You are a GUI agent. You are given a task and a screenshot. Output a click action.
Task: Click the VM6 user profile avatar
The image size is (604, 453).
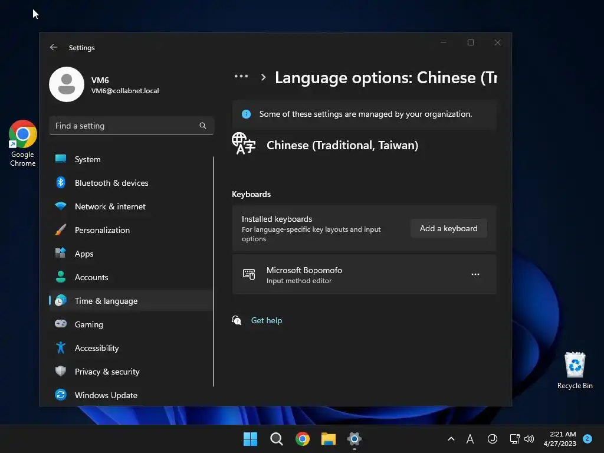67,84
